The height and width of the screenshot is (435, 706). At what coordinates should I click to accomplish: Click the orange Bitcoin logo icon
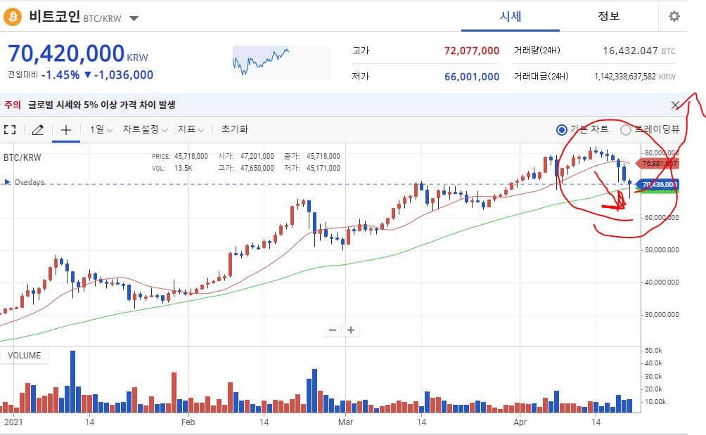13,17
